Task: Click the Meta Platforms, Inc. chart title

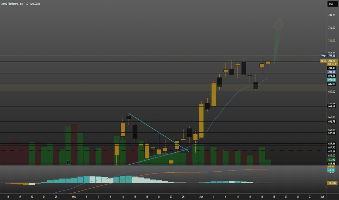Action: pos(21,4)
